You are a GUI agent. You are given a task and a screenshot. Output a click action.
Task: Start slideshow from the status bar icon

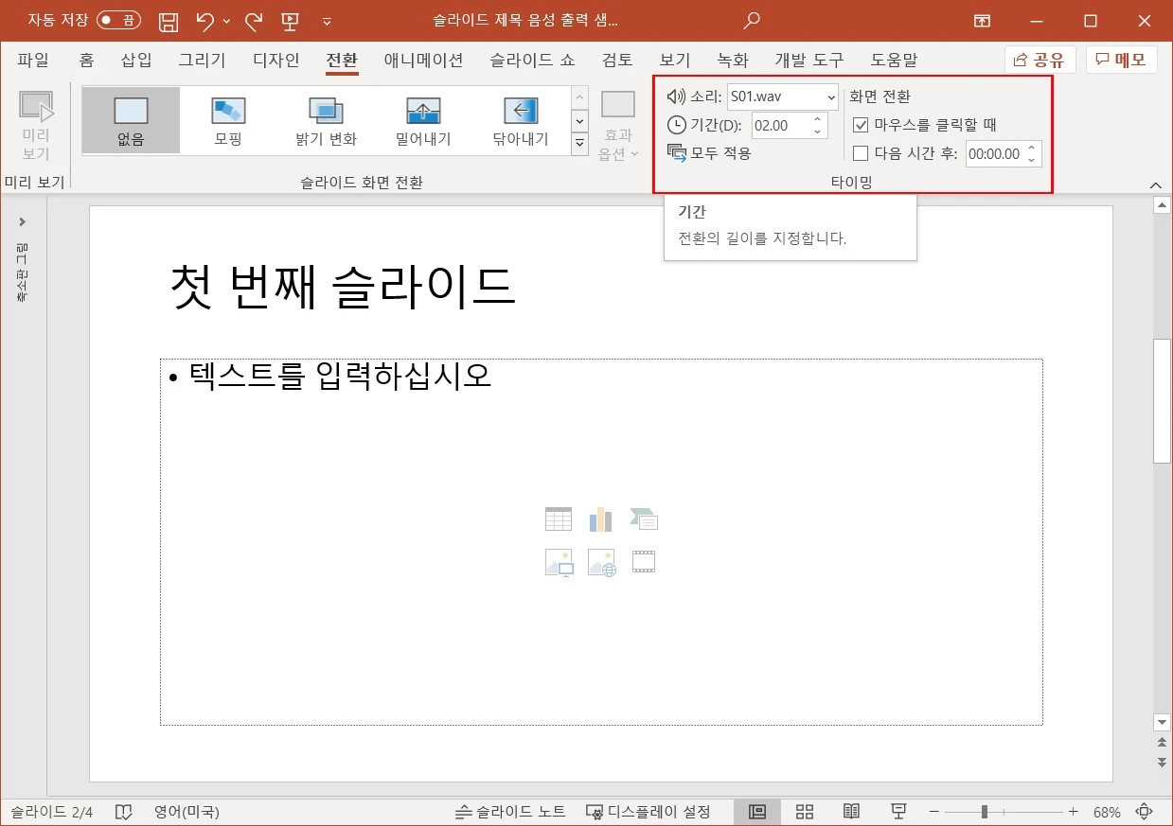click(x=898, y=811)
